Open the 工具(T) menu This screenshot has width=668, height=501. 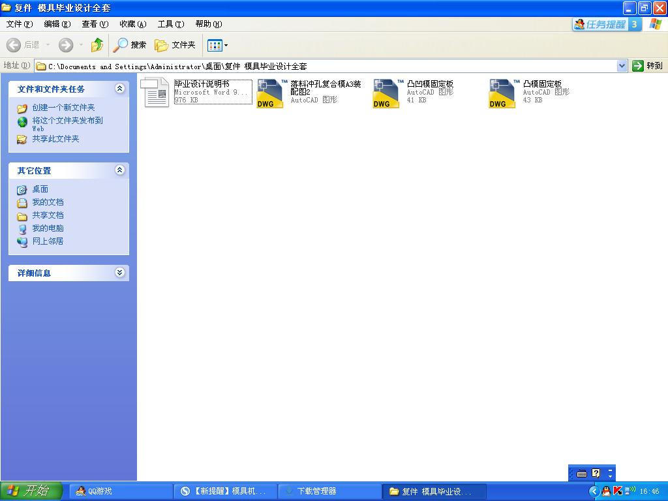click(171, 24)
